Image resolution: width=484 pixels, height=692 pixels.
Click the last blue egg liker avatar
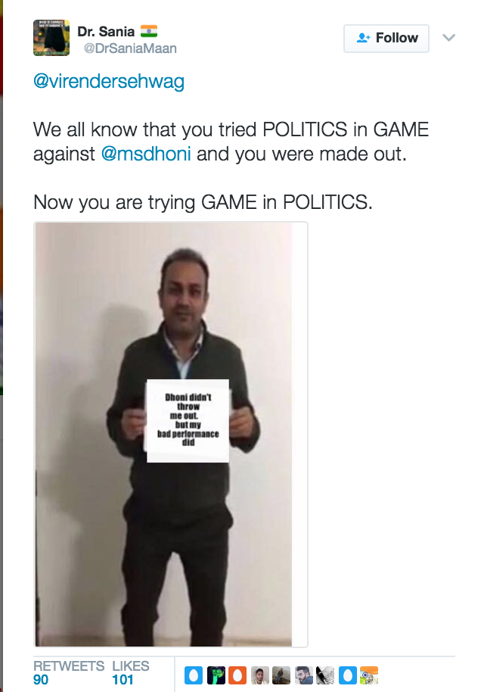click(x=347, y=675)
